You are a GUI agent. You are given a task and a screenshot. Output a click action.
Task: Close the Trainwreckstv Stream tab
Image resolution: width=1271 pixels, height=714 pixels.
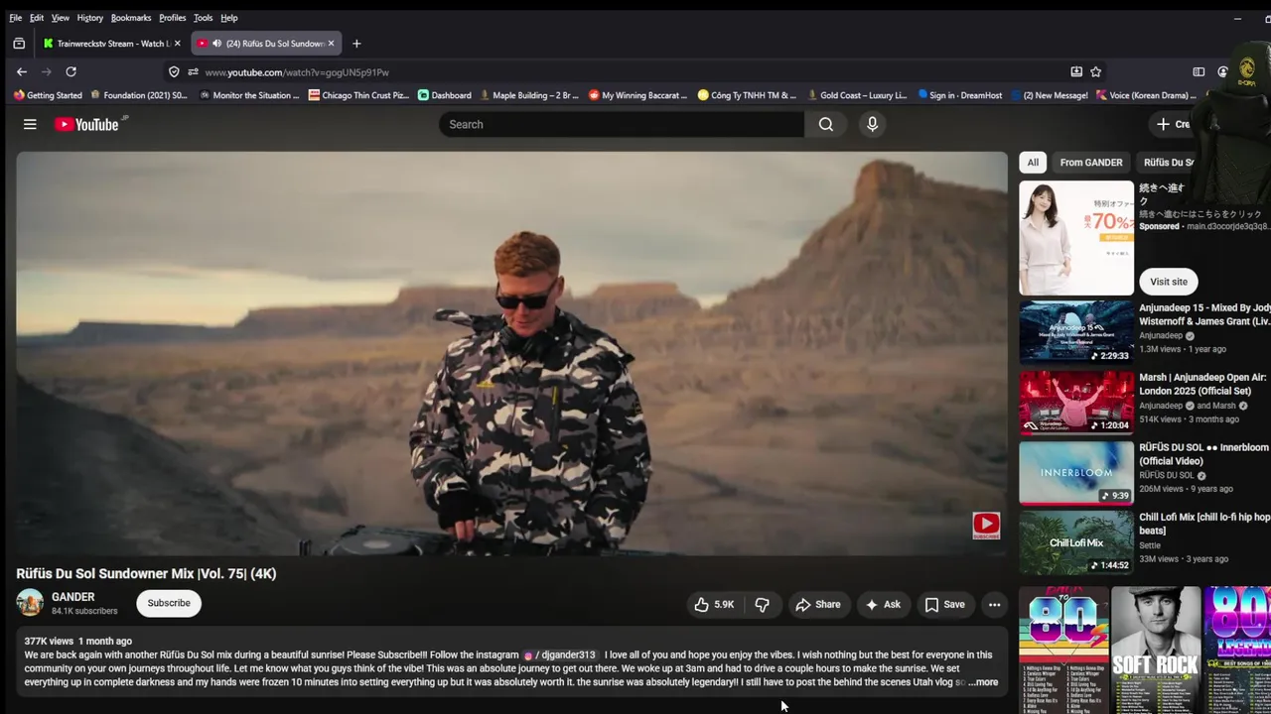point(178,44)
